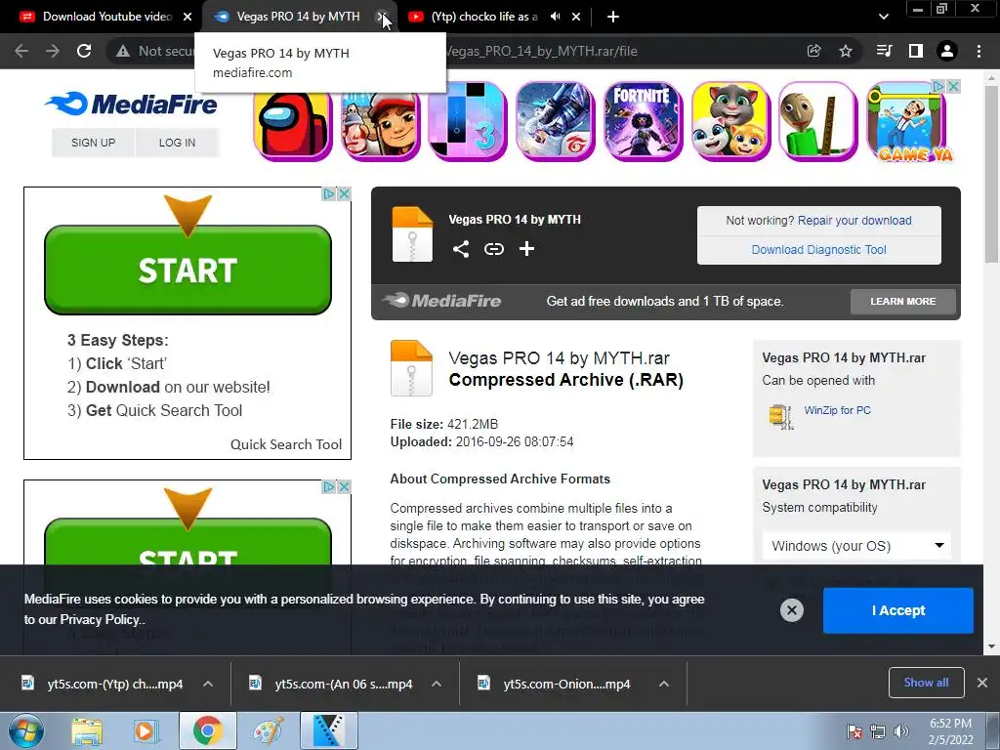Click the Repair your download link
Image resolution: width=1000 pixels, height=750 pixels.
tap(854, 221)
